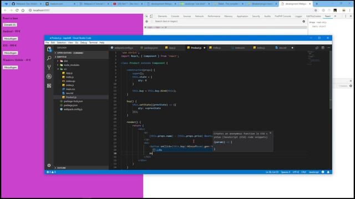Open the Source Control view
The width and height of the screenshot is (355, 199).
[49, 67]
